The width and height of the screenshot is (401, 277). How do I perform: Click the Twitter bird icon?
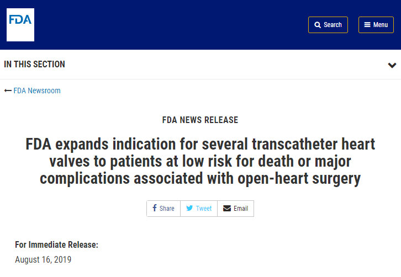coord(189,208)
